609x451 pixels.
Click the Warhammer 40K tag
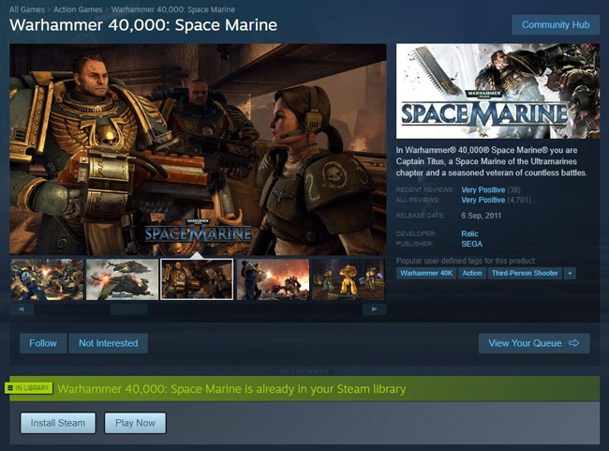pyautogui.click(x=426, y=273)
